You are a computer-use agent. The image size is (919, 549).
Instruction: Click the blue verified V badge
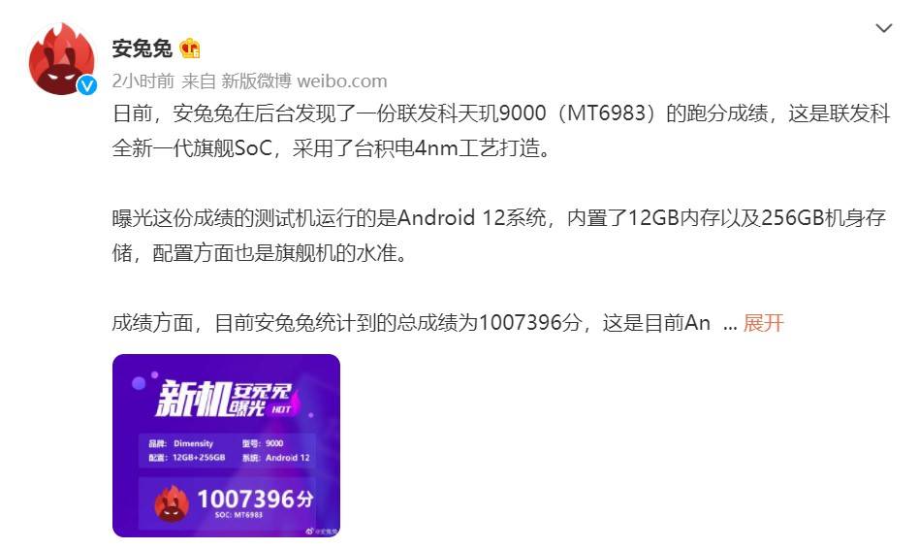pos(87,85)
